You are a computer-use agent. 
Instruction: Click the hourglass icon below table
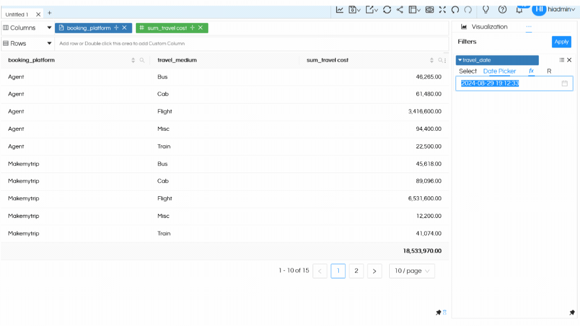coord(445,312)
